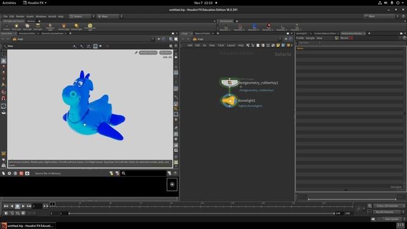The height and width of the screenshot is (229, 407).
Task: Open the clock showing Nov 7 22:10
Action: click(203, 3)
